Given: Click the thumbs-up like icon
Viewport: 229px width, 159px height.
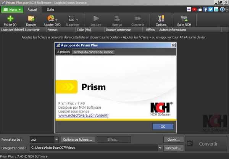Looking at the screenshot, I should (x=200, y=10).
